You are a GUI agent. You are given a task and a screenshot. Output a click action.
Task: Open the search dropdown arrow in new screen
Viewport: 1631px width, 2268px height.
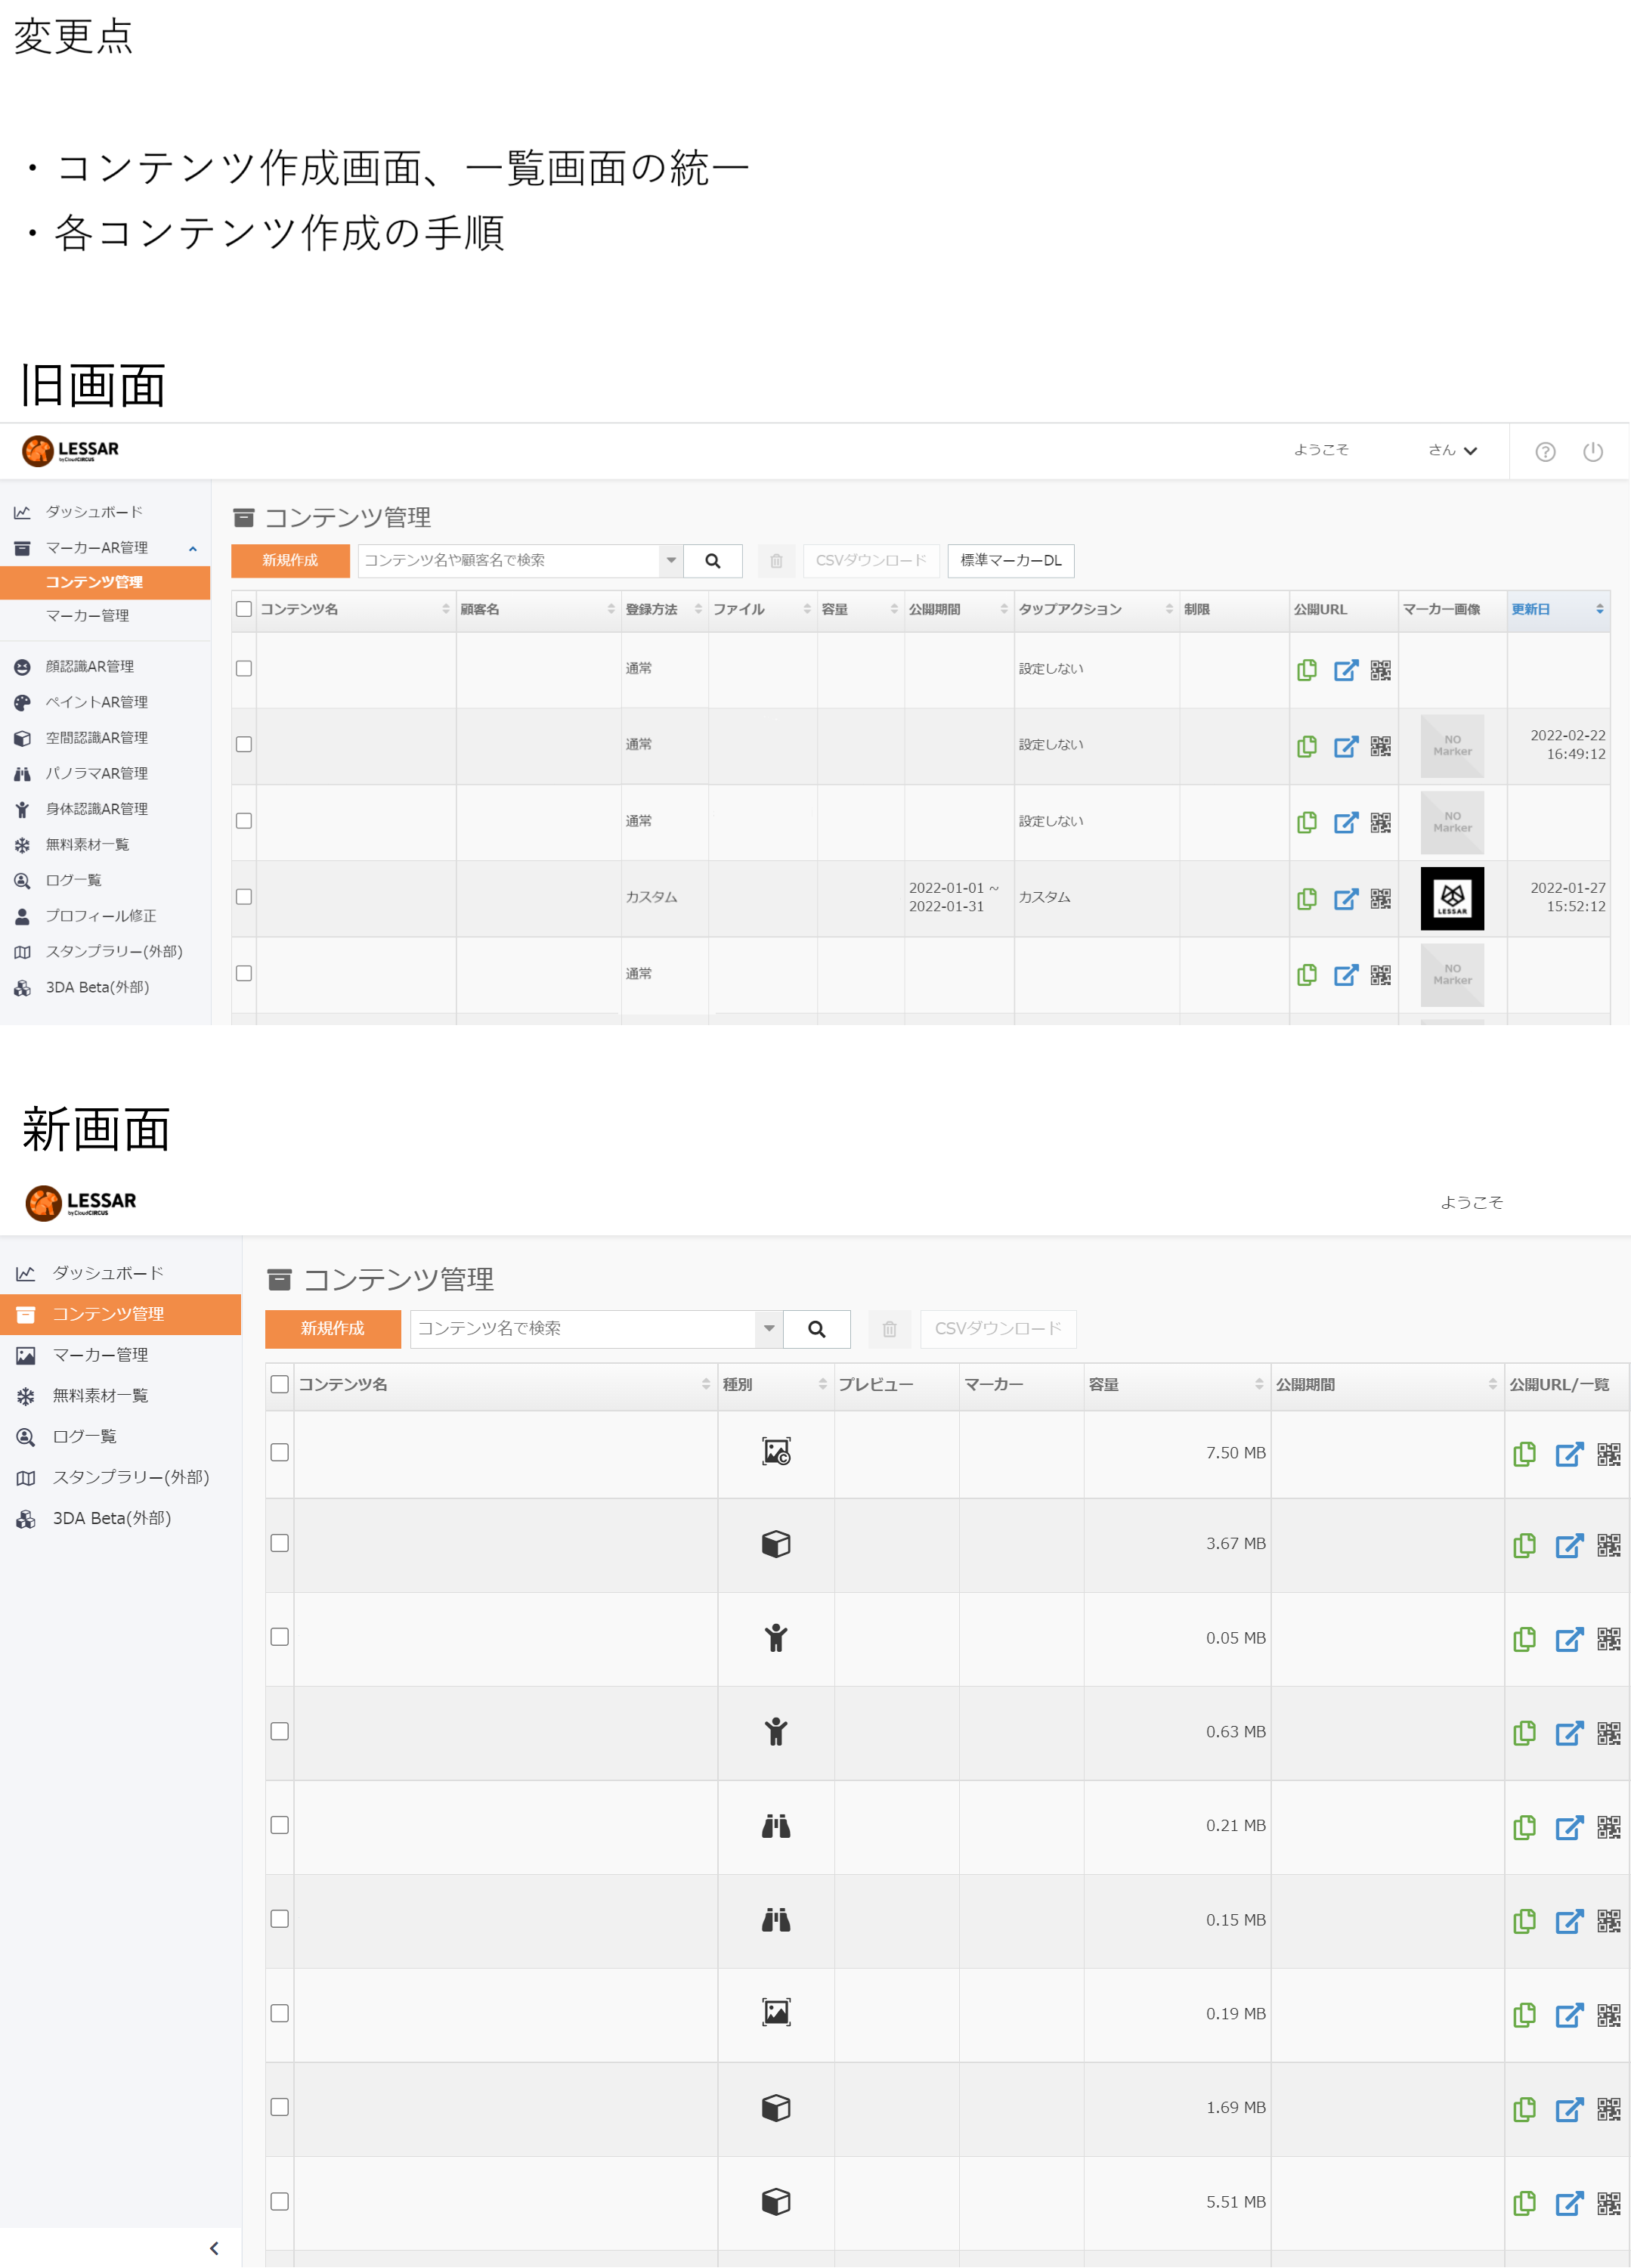pyautogui.click(x=769, y=1329)
